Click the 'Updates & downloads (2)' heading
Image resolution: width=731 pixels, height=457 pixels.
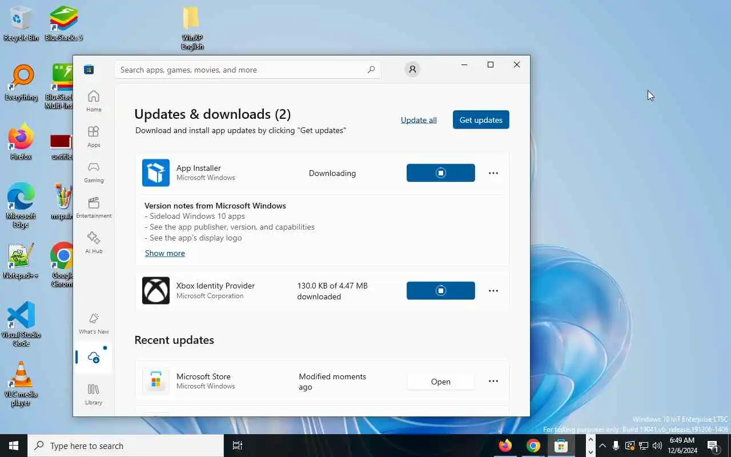click(x=212, y=114)
